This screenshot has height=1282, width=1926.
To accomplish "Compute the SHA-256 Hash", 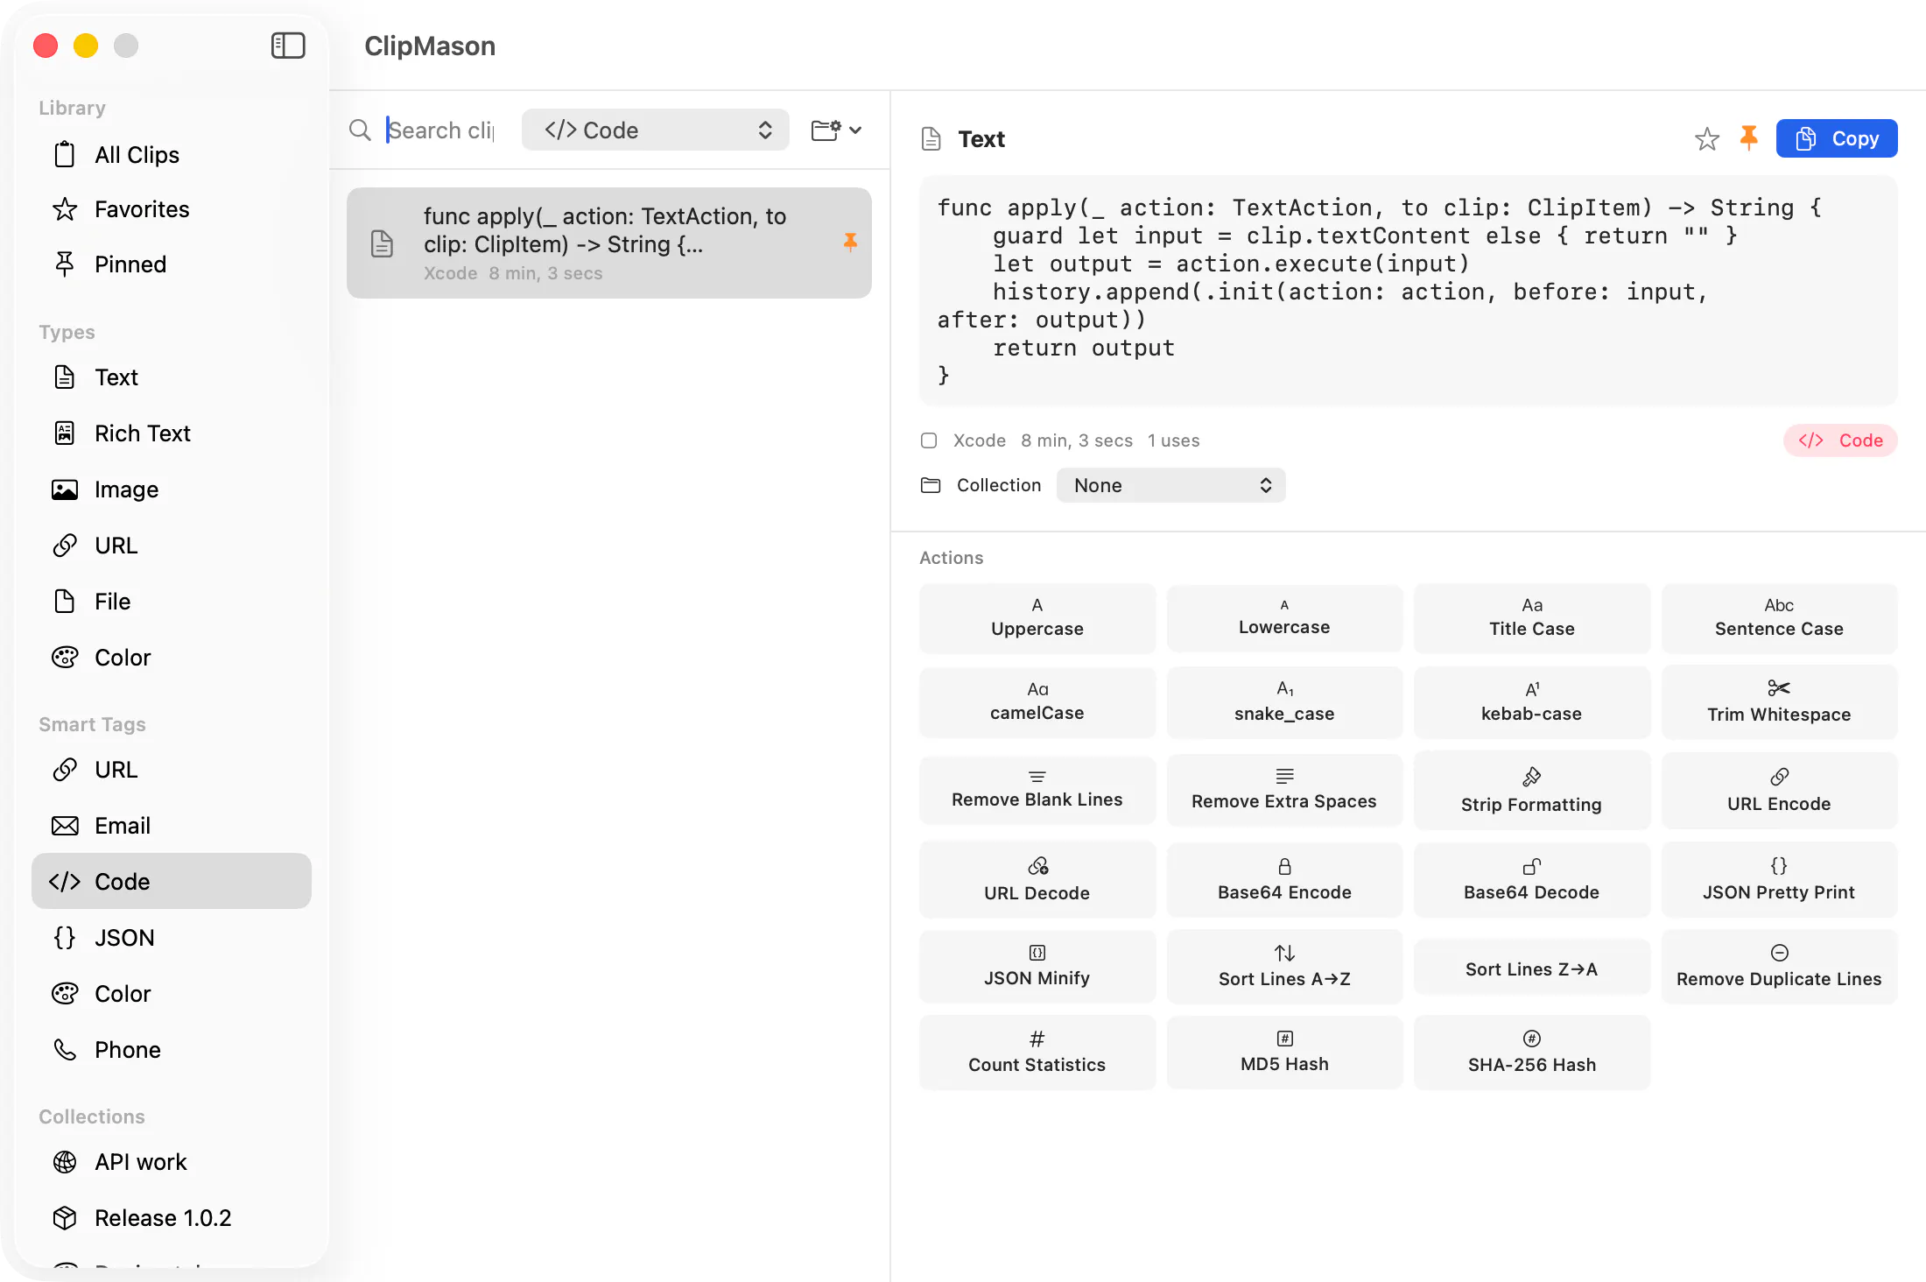I will coord(1532,1053).
